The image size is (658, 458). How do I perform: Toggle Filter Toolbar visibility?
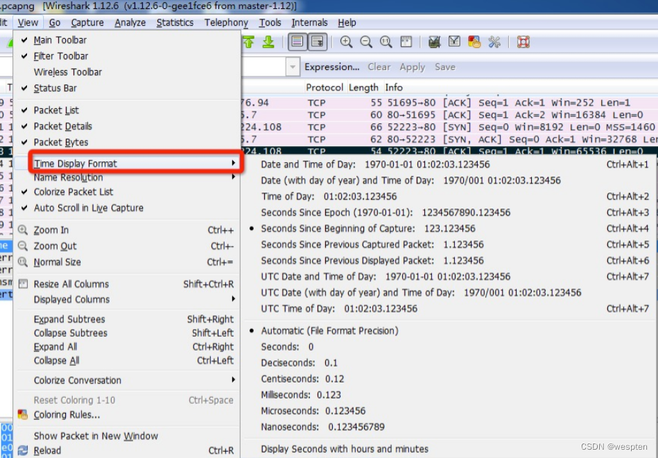127,56
